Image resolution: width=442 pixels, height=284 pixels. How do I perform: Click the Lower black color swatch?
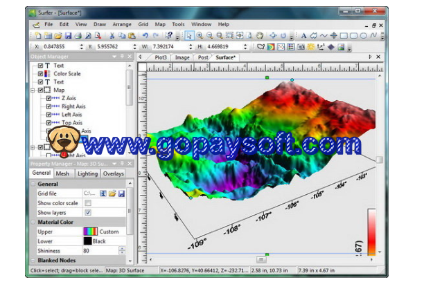coord(88,241)
